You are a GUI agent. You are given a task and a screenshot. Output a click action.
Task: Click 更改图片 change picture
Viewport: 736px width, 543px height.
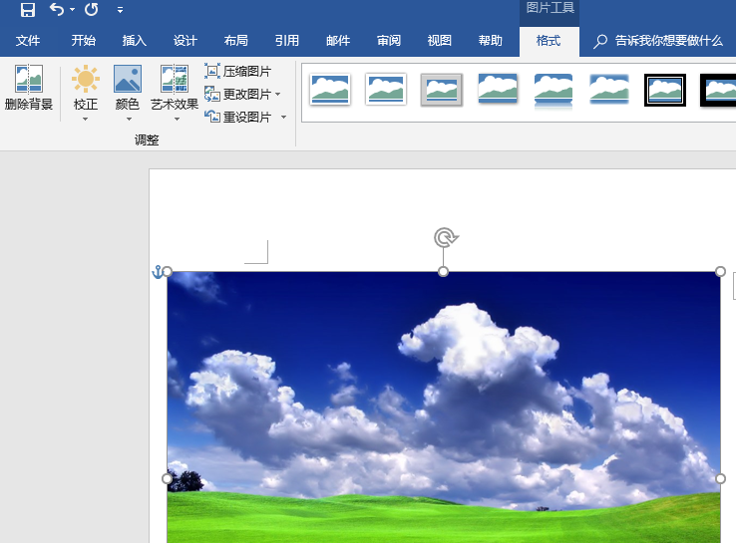[238, 95]
